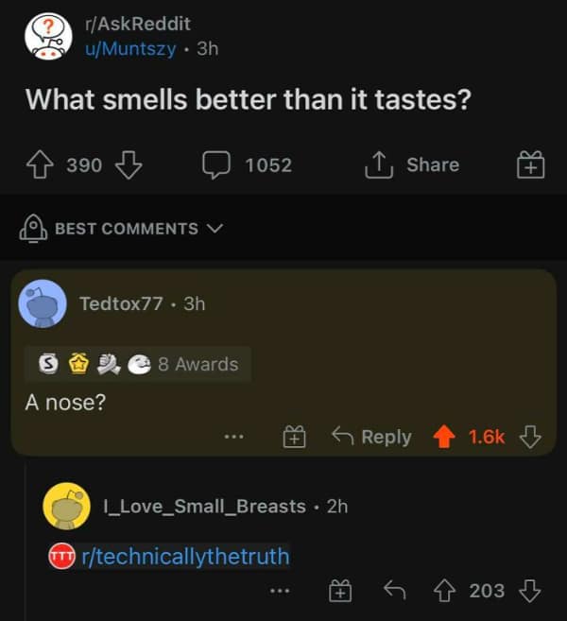
Task: Downvote Tedtox77's nose comment
Action: 531,437
